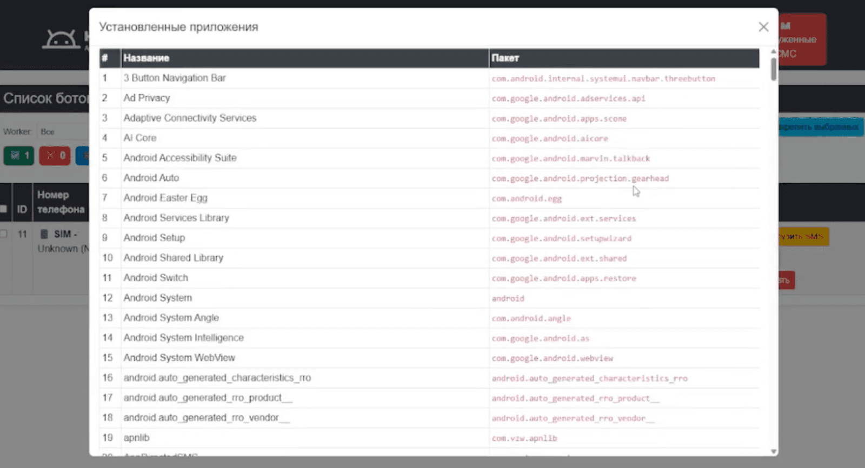The width and height of the screenshot is (865, 468).
Task: Select Android Services Library entry
Action: 176,218
